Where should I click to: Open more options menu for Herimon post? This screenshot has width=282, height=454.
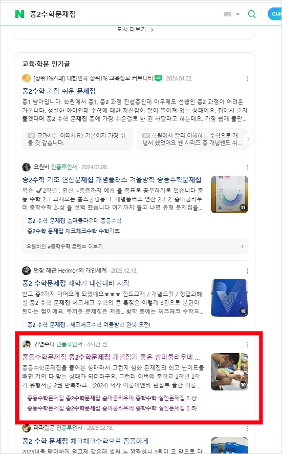pyautogui.click(x=248, y=271)
